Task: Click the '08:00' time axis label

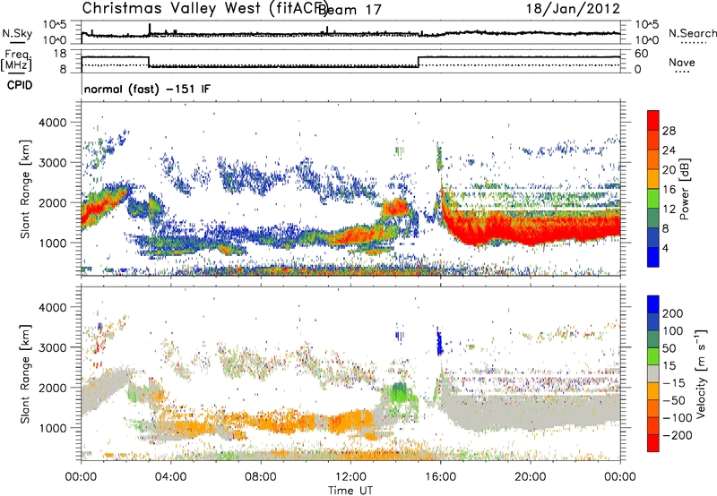Action: (x=261, y=477)
